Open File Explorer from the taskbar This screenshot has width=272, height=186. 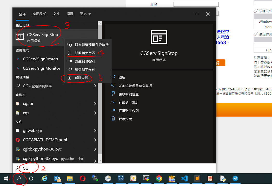tap(70, 178)
